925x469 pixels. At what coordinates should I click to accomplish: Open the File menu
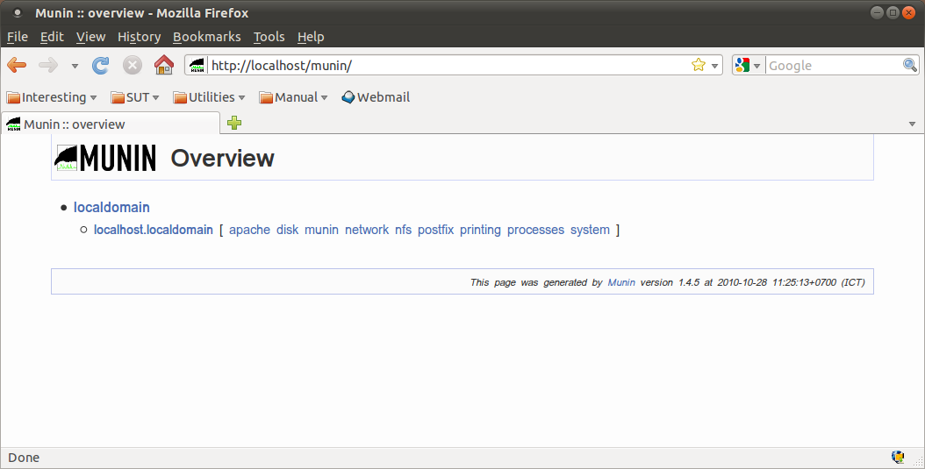(x=18, y=37)
